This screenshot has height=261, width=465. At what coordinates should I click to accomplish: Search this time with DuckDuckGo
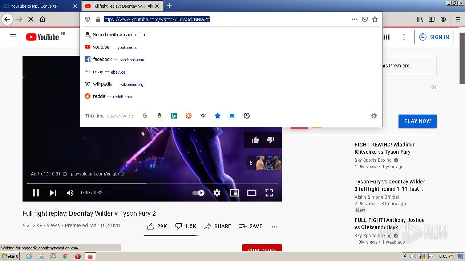[189, 116]
